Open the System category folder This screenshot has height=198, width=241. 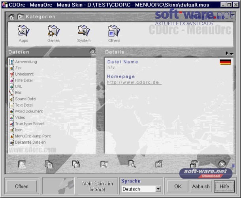pyautogui.click(x=84, y=34)
